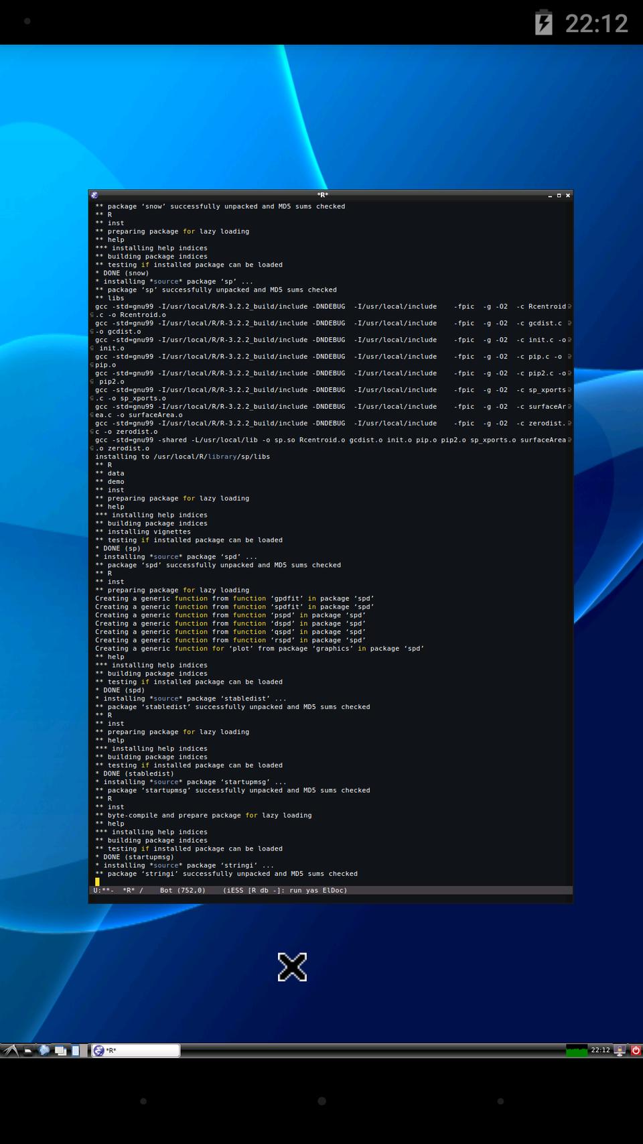Place cursor at the yellow prompt line

[x=97, y=882]
